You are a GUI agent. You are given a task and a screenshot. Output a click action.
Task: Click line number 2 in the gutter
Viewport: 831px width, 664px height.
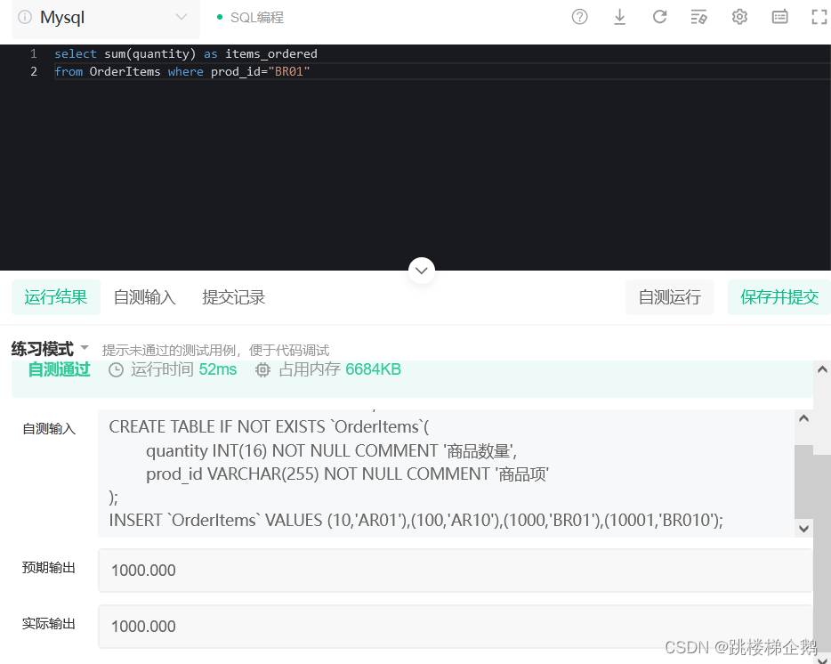click(34, 71)
